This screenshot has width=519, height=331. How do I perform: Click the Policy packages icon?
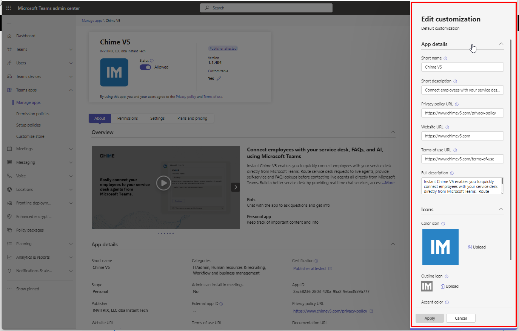pos(9,230)
